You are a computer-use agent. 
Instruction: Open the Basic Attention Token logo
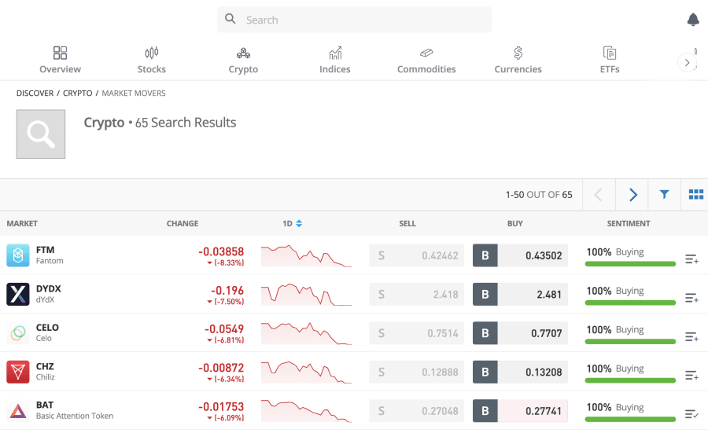pyautogui.click(x=18, y=410)
